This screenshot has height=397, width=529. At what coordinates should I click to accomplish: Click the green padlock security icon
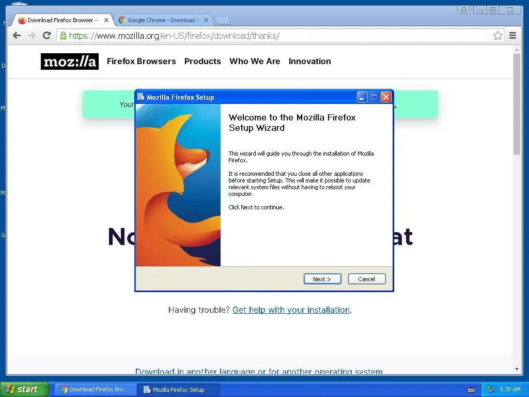coord(63,36)
